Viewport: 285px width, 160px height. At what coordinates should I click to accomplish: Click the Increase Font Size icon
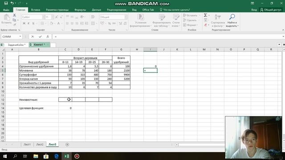57,17
